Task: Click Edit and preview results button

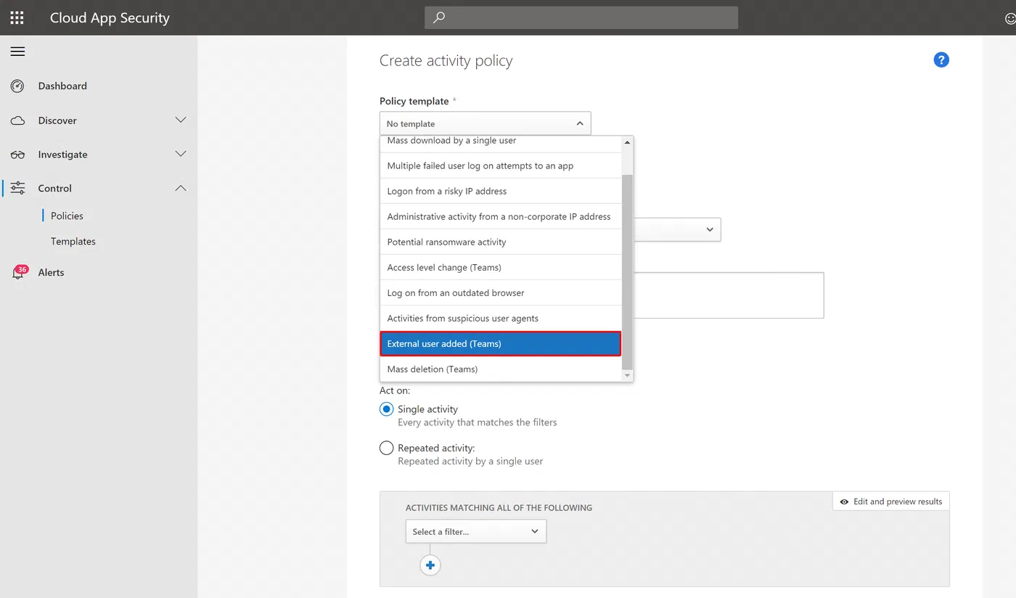Action: point(891,501)
